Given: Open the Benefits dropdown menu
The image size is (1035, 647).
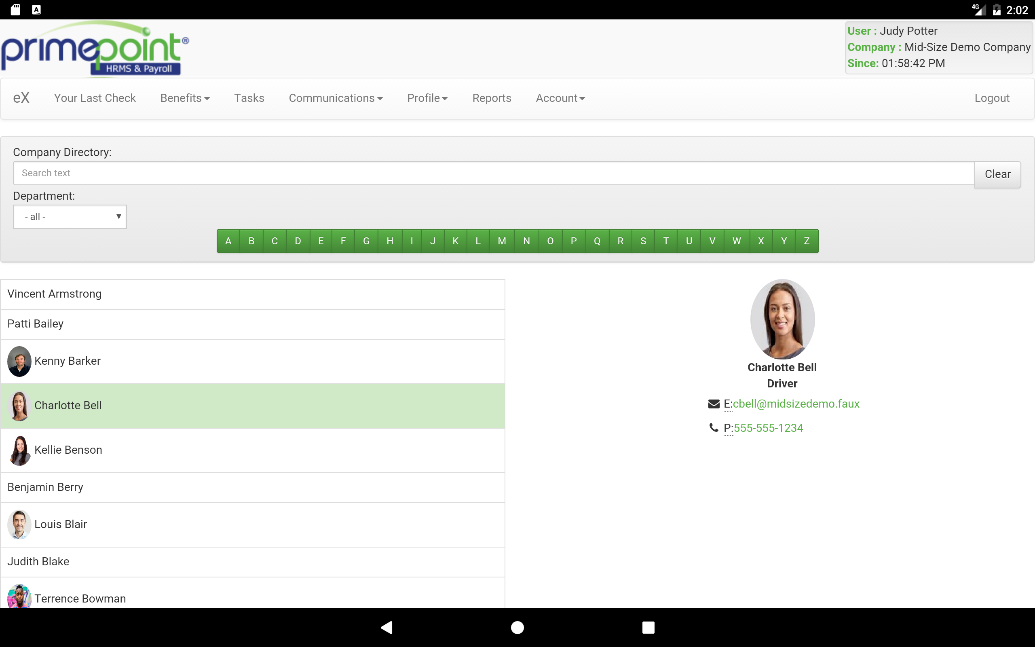Looking at the screenshot, I should [x=185, y=98].
